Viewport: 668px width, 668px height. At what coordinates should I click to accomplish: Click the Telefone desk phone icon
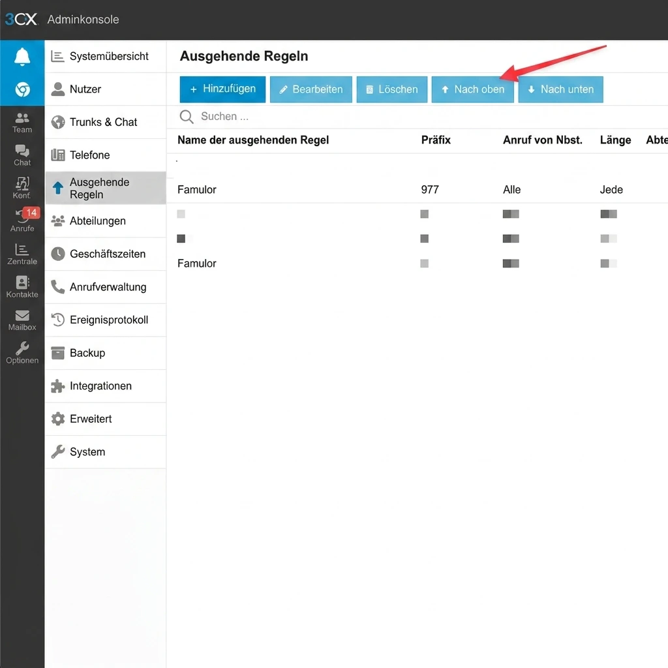coord(57,155)
